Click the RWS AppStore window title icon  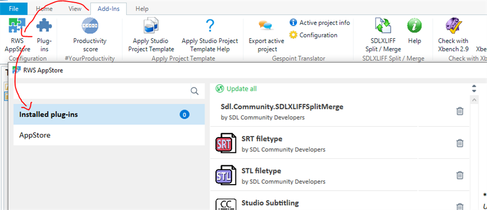click(16, 70)
